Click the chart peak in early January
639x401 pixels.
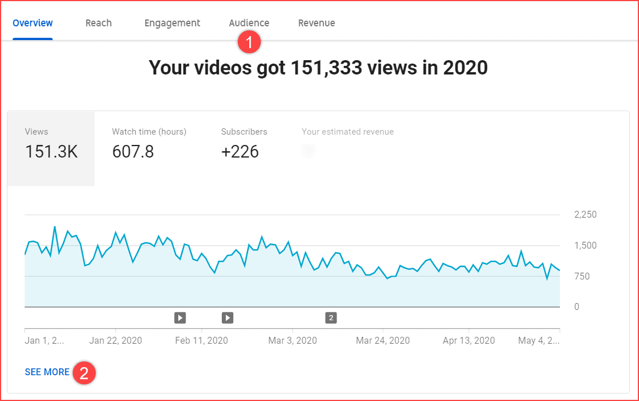[x=56, y=226]
